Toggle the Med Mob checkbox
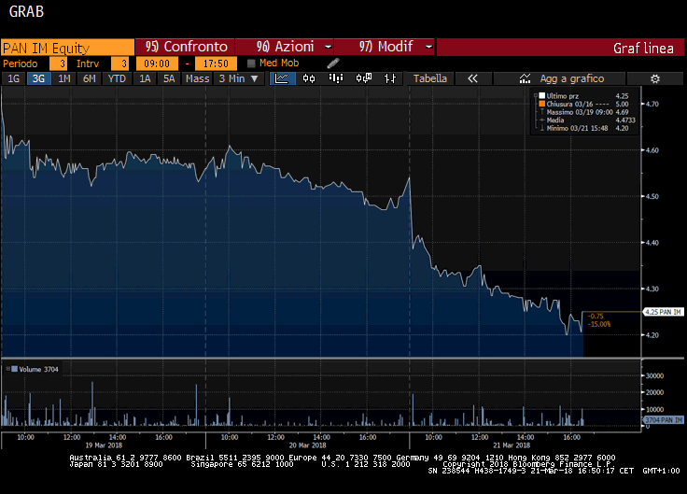 coord(251,64)
